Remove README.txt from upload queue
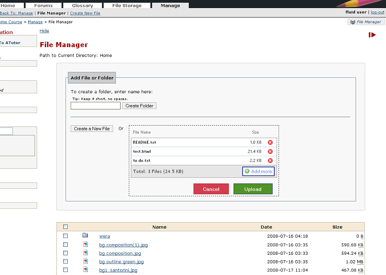The image size is (386, 275). [270, 142]
